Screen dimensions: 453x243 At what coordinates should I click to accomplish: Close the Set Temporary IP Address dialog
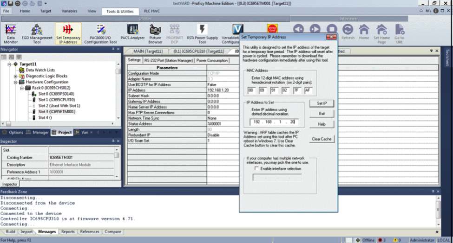[331, 37]
